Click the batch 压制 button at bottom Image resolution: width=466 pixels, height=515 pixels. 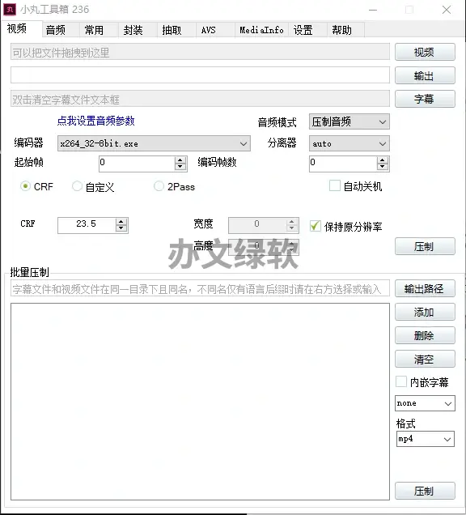coord(425,491)
